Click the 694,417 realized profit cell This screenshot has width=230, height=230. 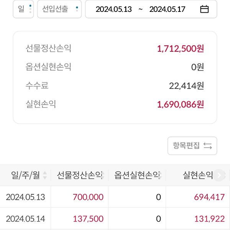209,197
